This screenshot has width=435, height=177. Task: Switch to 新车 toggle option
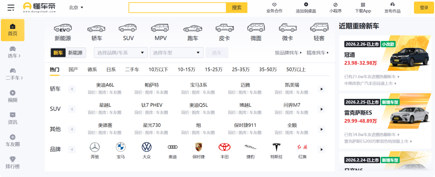[x=58, y=53]
